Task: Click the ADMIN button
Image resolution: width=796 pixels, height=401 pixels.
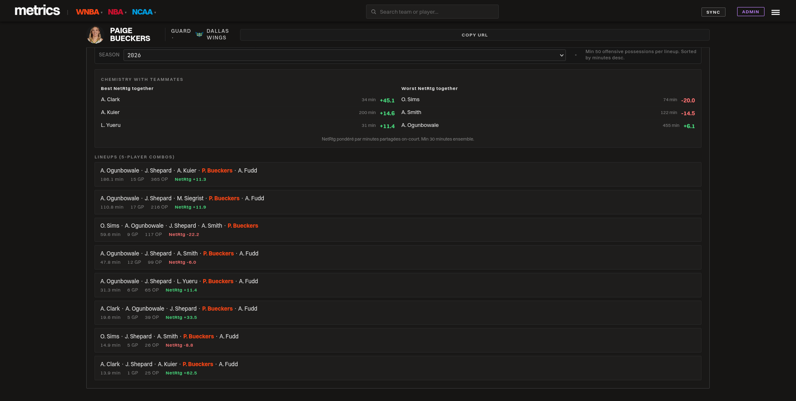Action: point(750,12)
